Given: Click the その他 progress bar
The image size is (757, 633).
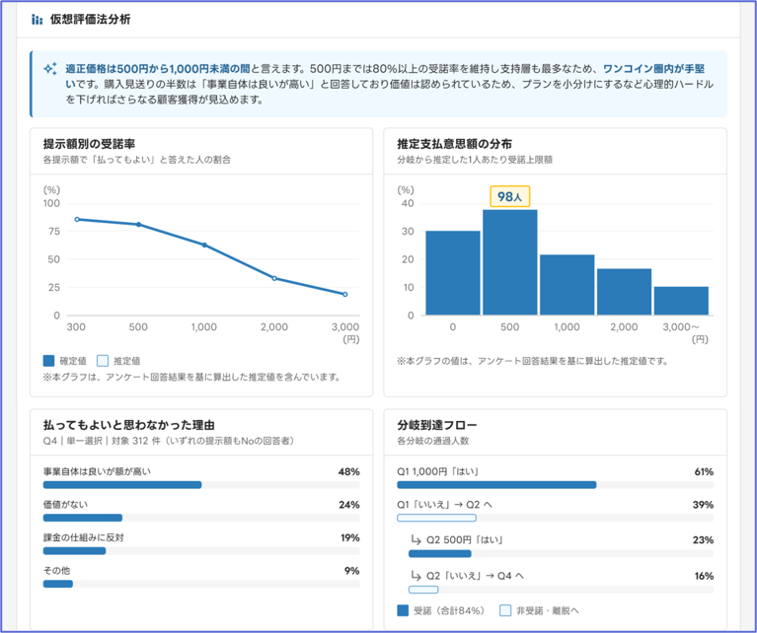Looking at the screenshot, I should tap(201, 584).
